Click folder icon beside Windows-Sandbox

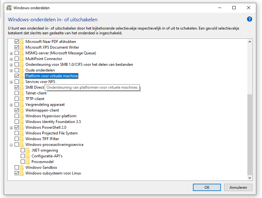pos(21,167)
